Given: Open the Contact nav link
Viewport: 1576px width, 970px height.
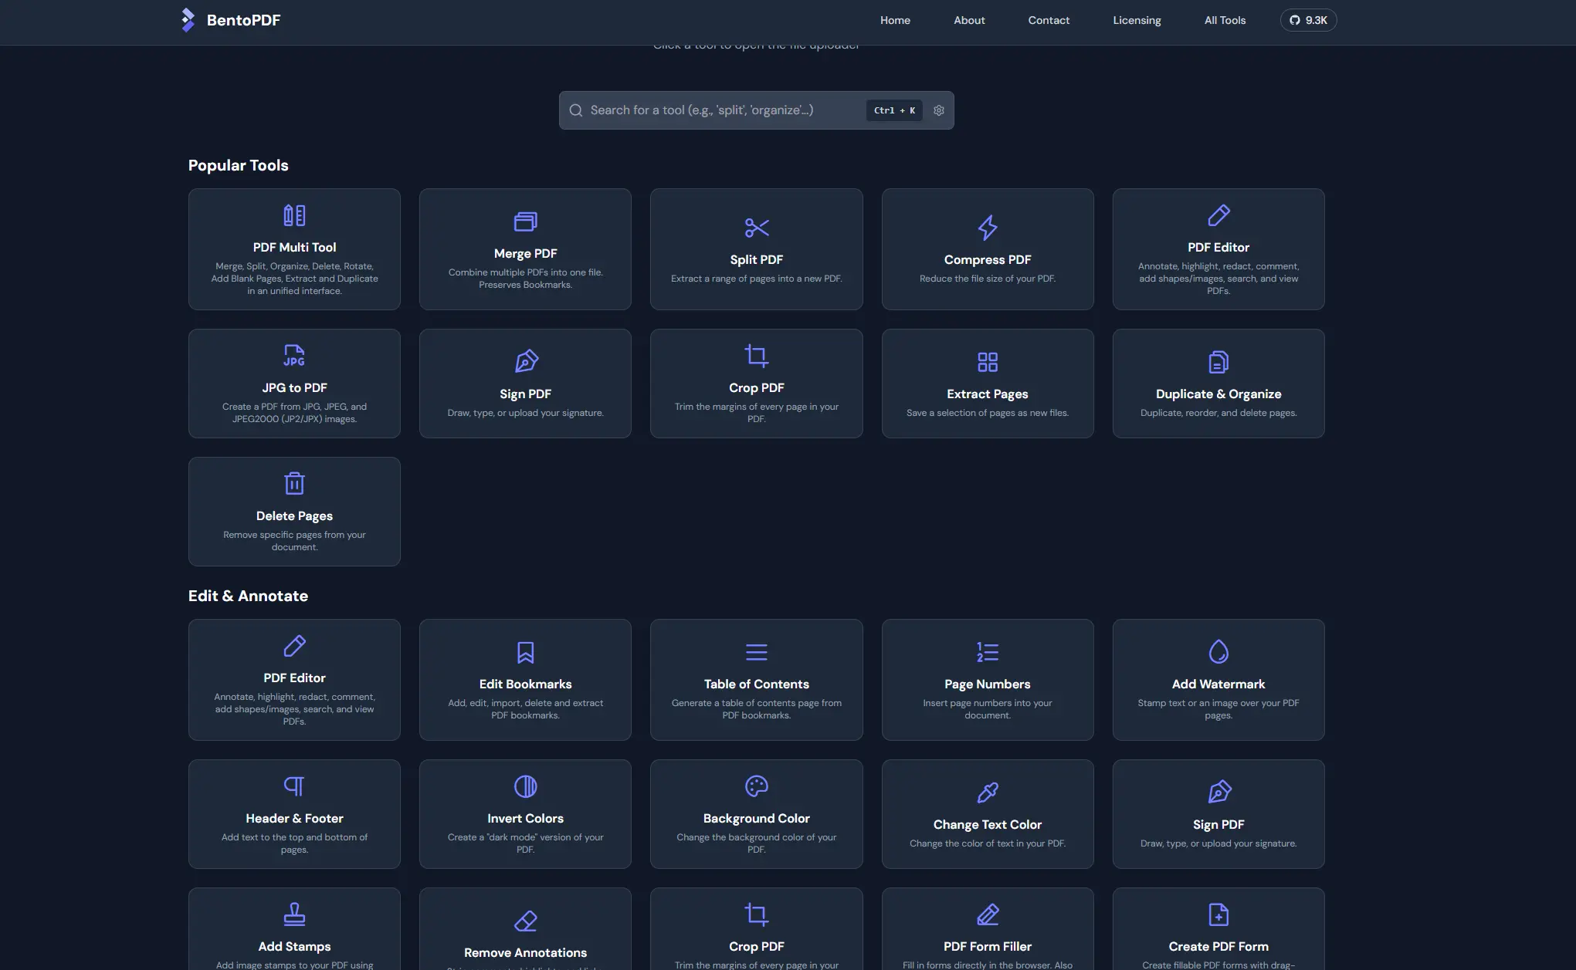Looking at the screenshot, I should click(1049, 20).
